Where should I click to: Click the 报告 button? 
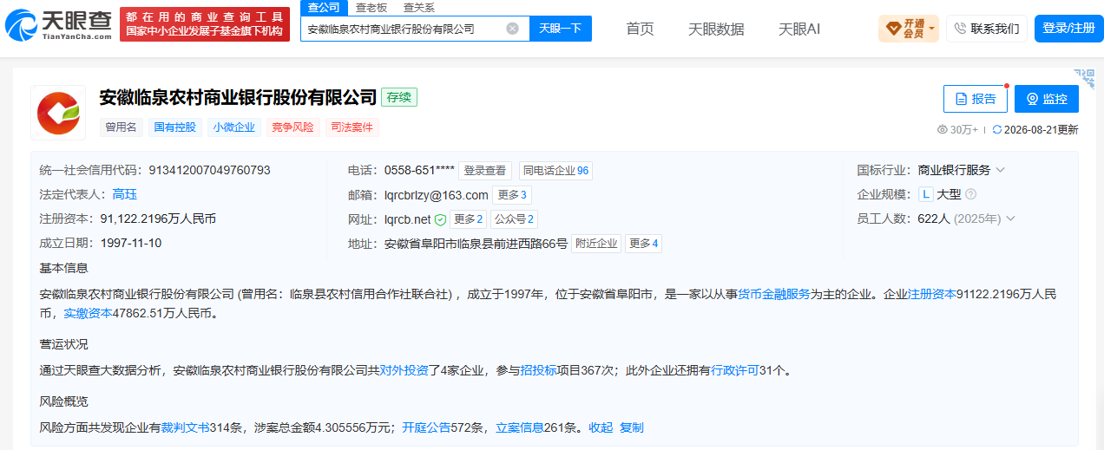(976, 99)
